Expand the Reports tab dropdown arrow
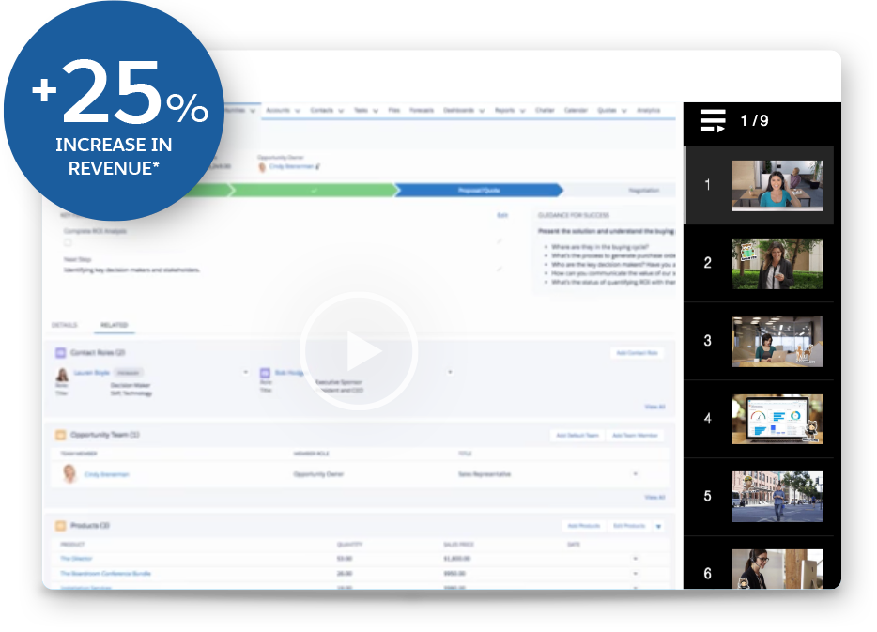The image size is (877, 632). [522, 111]
